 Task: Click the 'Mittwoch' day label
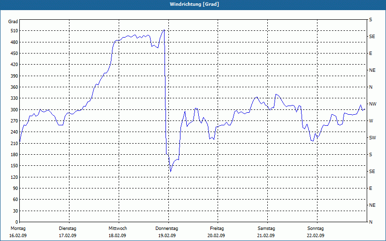tap(118, 228)
